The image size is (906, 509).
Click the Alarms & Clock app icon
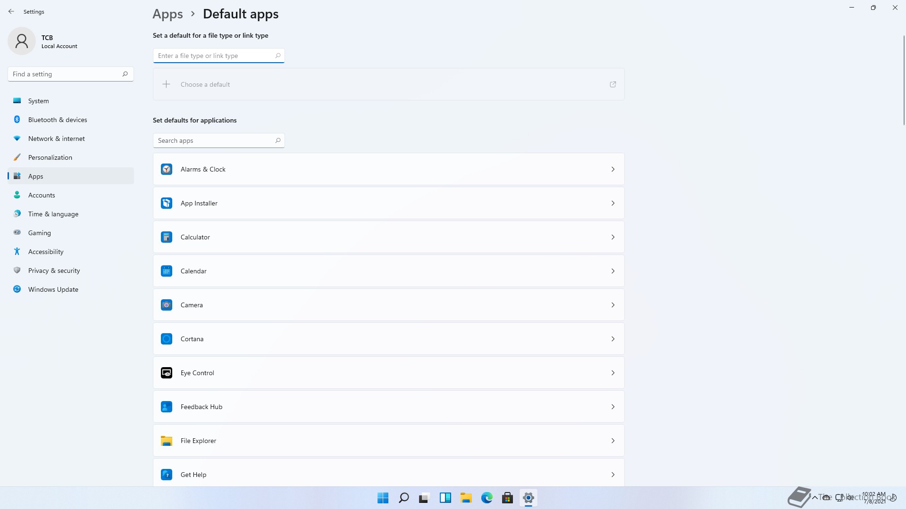pyautogui.click(x=167, y=169)
